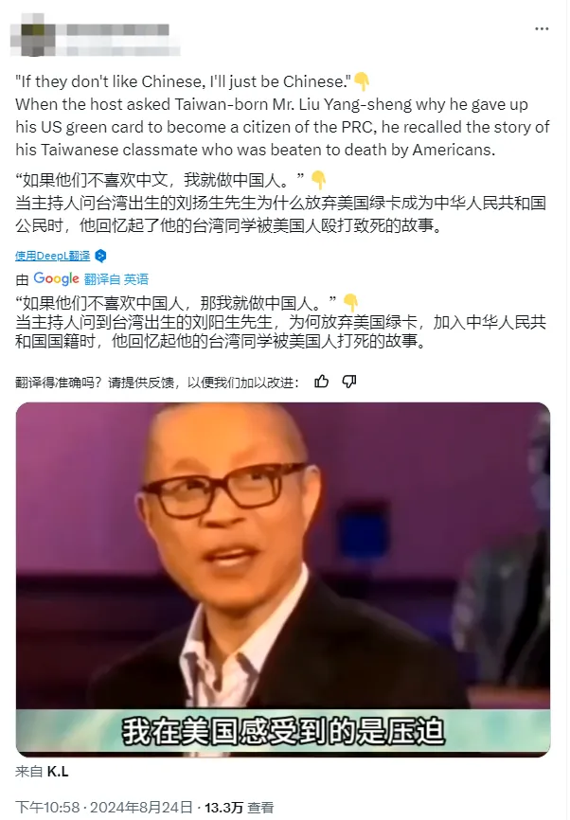Click the blue DeepL logo icon

[x=100, y=256]
